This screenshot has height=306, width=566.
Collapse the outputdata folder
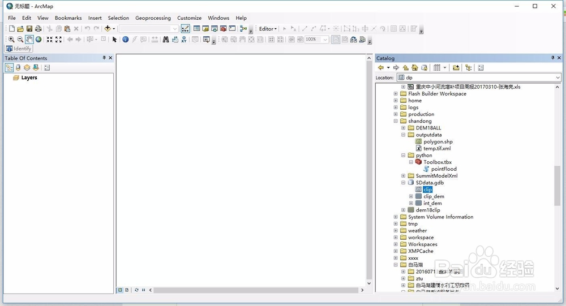coord(403,135)
